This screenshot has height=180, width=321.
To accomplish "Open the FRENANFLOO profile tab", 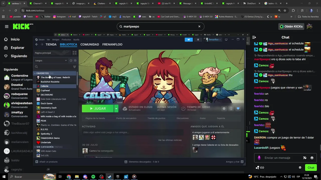I will pyautogui.click(x=112, y=44).
